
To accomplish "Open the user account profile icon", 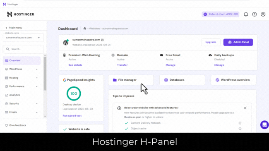I will click(263, 14).
